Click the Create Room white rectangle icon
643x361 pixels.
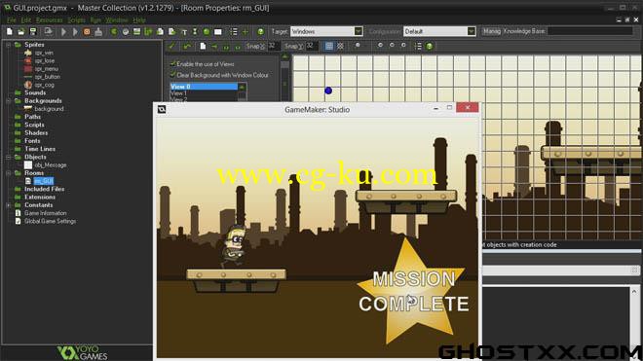pos(218,31)
